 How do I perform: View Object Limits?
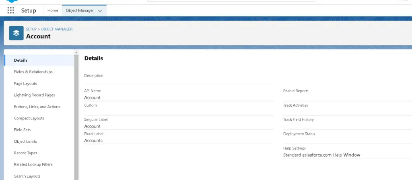point(25,142)
